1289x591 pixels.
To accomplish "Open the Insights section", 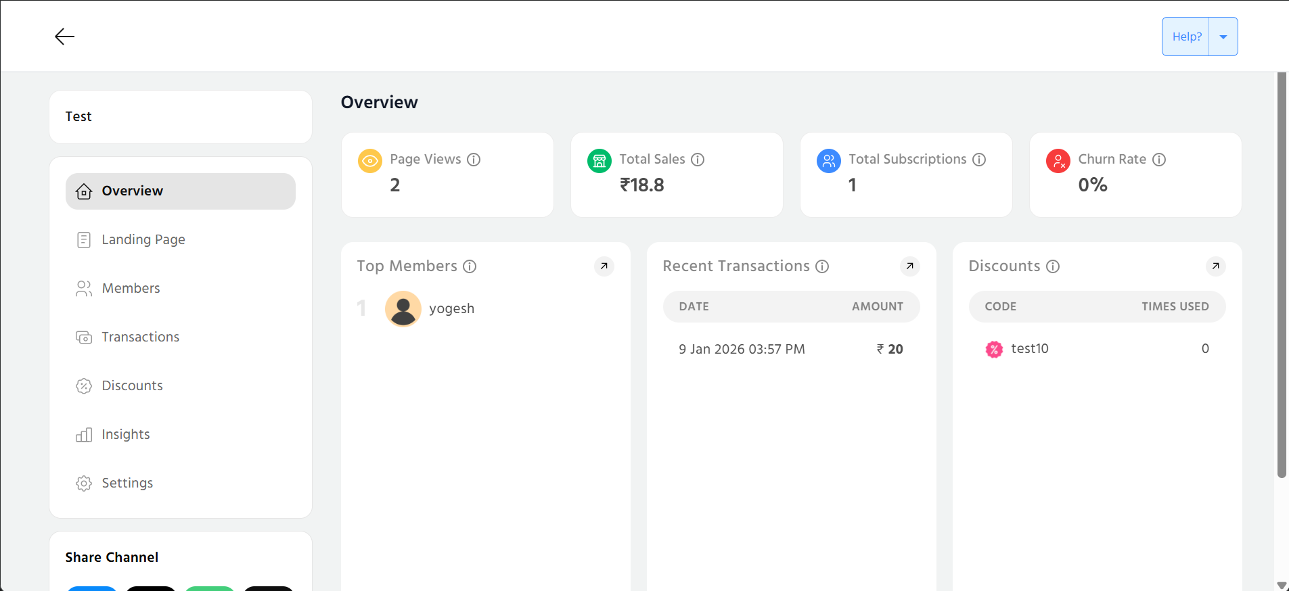I will [125, 435].
